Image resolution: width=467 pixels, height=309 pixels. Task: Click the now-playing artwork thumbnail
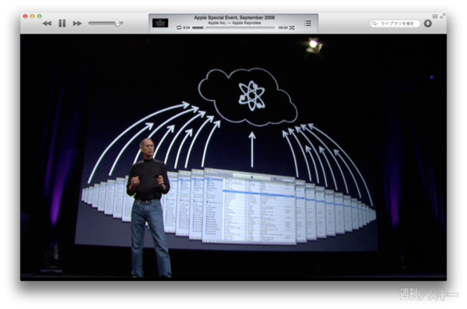[160, 23]
